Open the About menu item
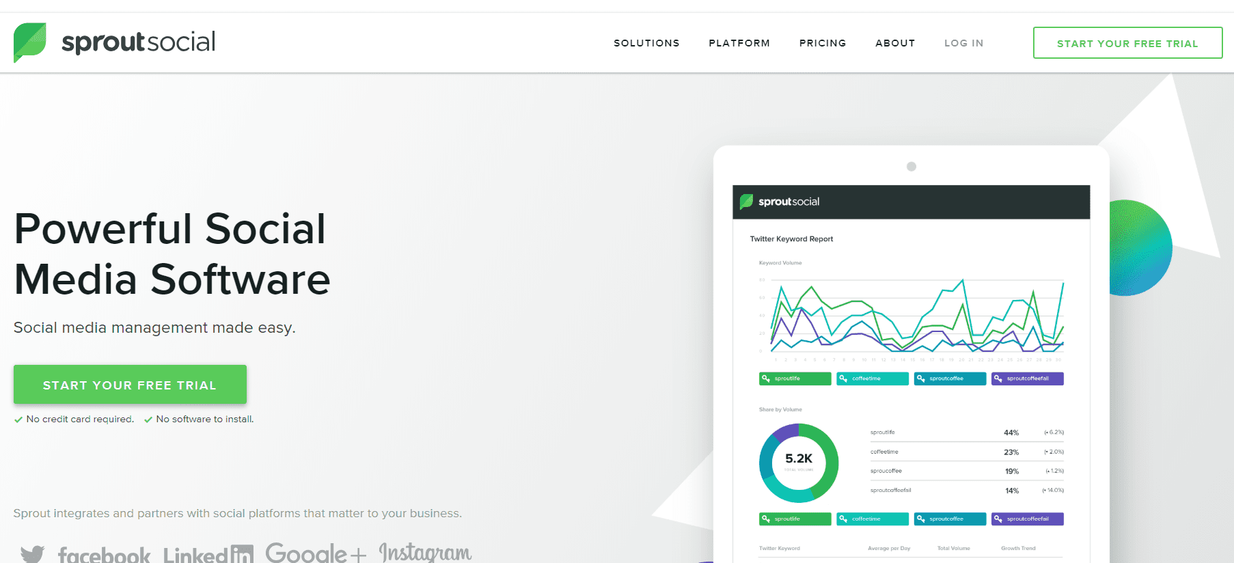The width and height of the screenshot is (1234, 563). pyautogui.click(x=895, y=43)
